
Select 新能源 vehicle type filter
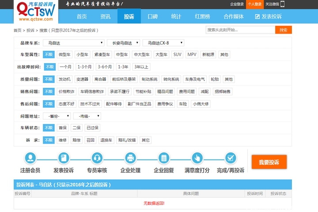(x=208, y=55)
